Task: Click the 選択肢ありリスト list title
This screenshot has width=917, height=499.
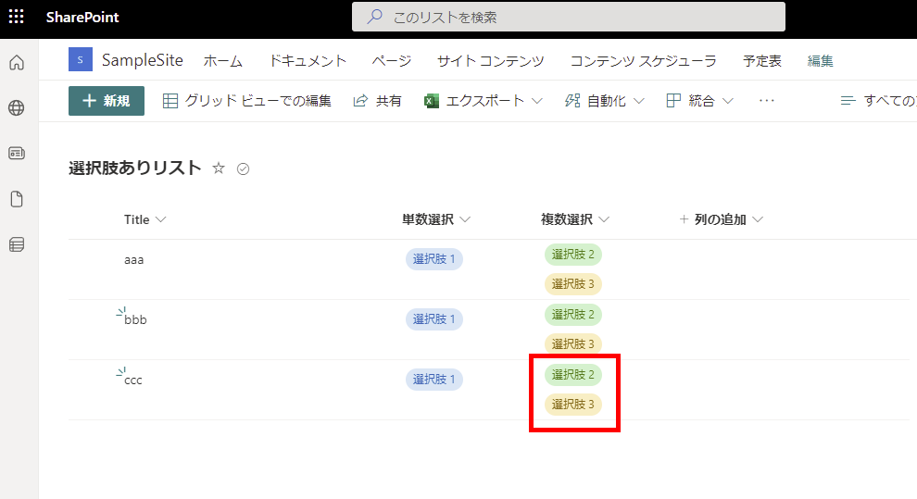Action: [x=135, y=168]
